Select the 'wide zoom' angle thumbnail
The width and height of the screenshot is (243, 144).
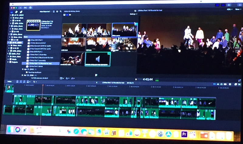[x=125, y=30]
